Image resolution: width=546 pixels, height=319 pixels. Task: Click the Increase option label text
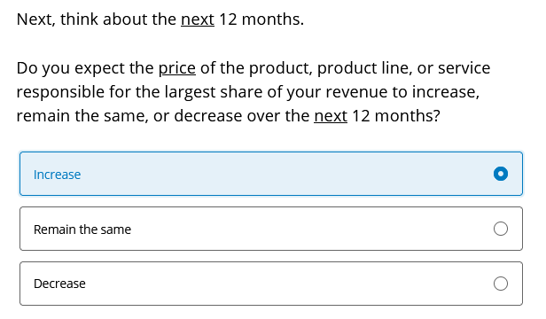coord(57,175)
